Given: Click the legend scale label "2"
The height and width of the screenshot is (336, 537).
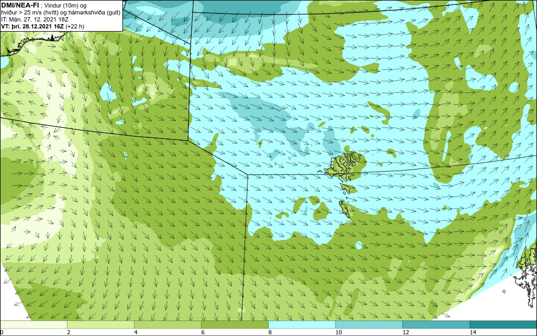Looking at the screenshot, I should pyautogui.click(x=69, y=332).
